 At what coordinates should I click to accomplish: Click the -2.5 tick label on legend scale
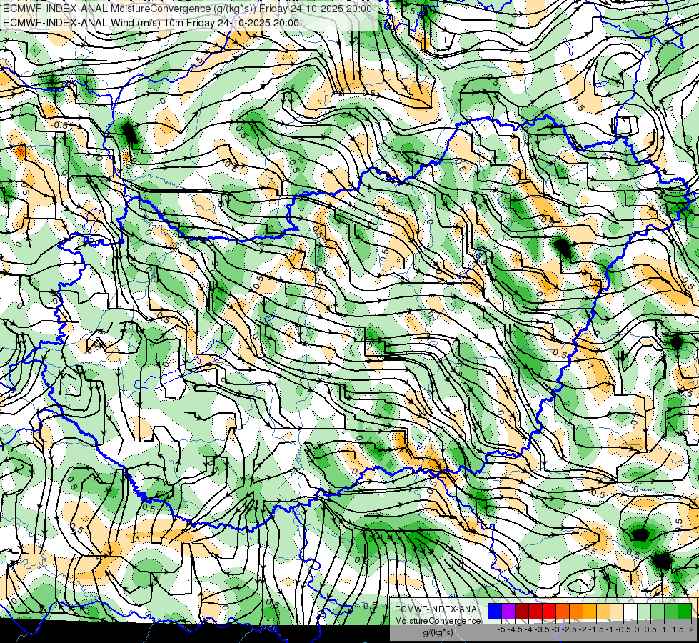[569, 629]
